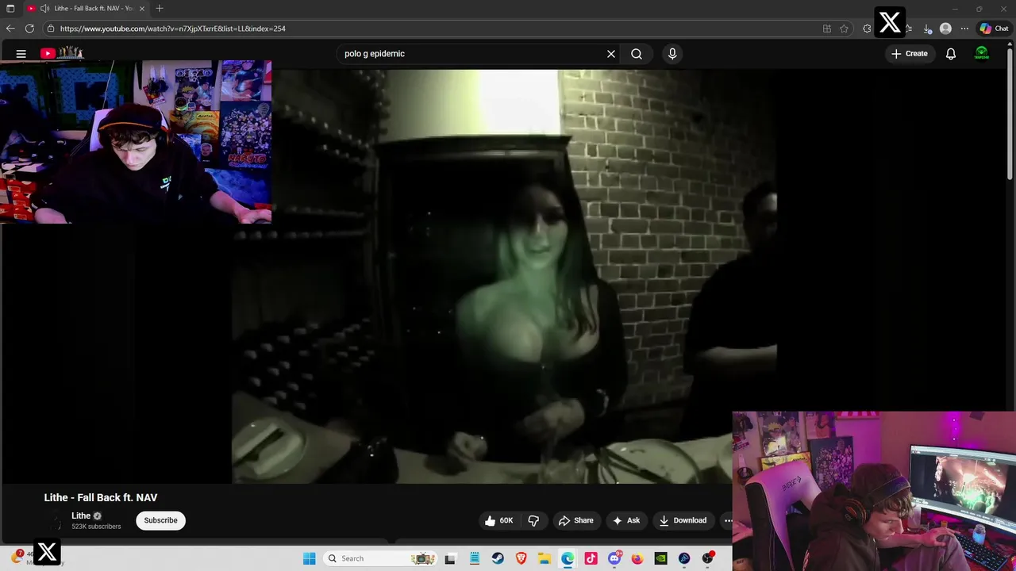This screenshot has width=1016, height=571.
Task: Open the Lithe channel name link
Action: (x=81, y=515)
